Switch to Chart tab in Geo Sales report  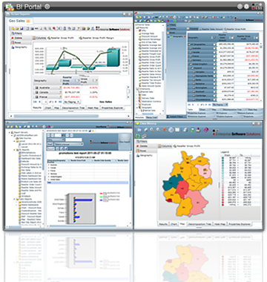coord(48,108)
